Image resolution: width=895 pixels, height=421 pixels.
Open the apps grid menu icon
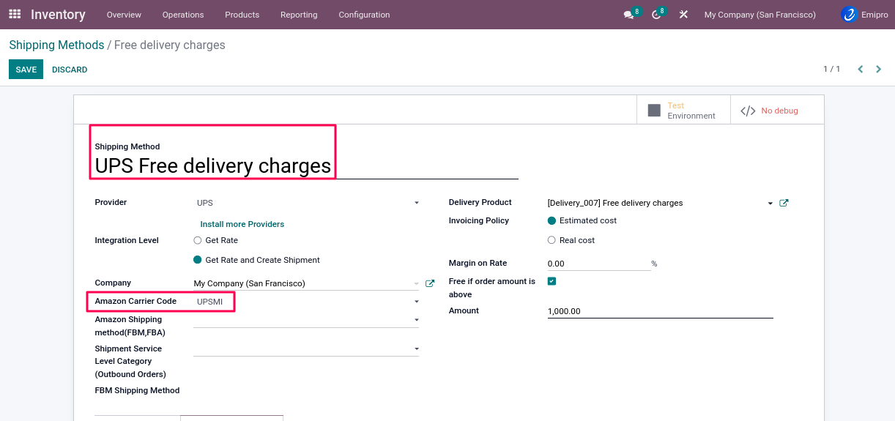pyautogui.click(x=15, y=14)
